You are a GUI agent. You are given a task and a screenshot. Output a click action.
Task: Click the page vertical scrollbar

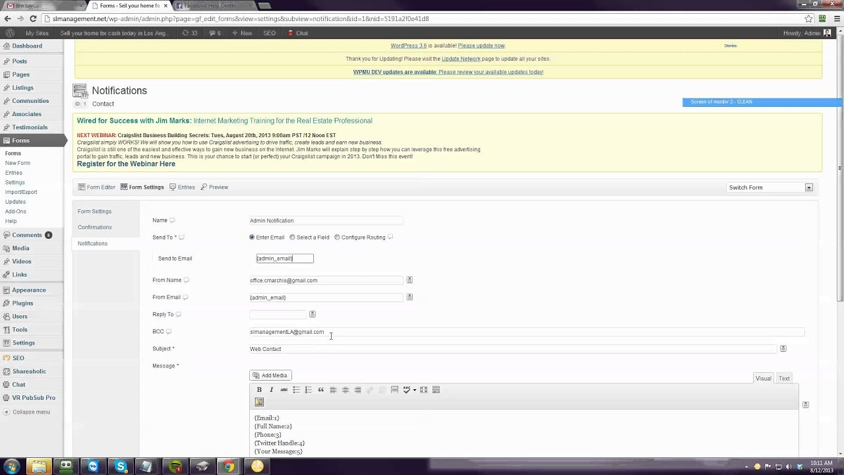click(839, 169)
